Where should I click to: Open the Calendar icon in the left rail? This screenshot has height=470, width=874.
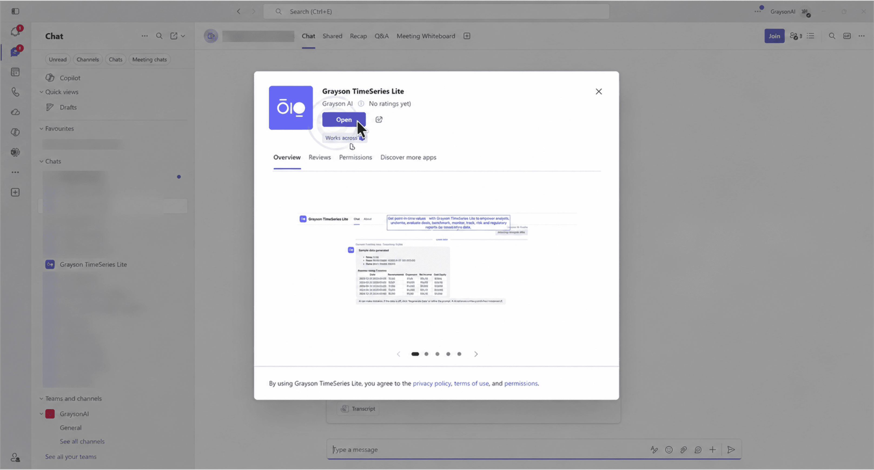pyautogui.click(x=15, y=72)
